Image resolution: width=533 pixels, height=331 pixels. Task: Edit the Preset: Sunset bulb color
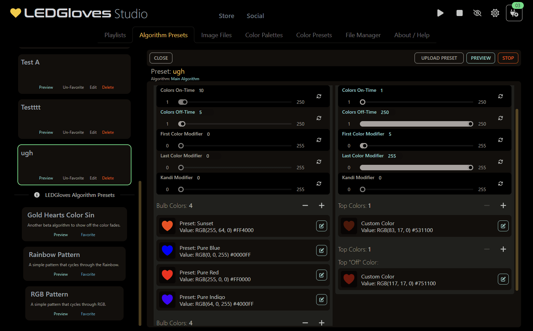click(321, 226)
